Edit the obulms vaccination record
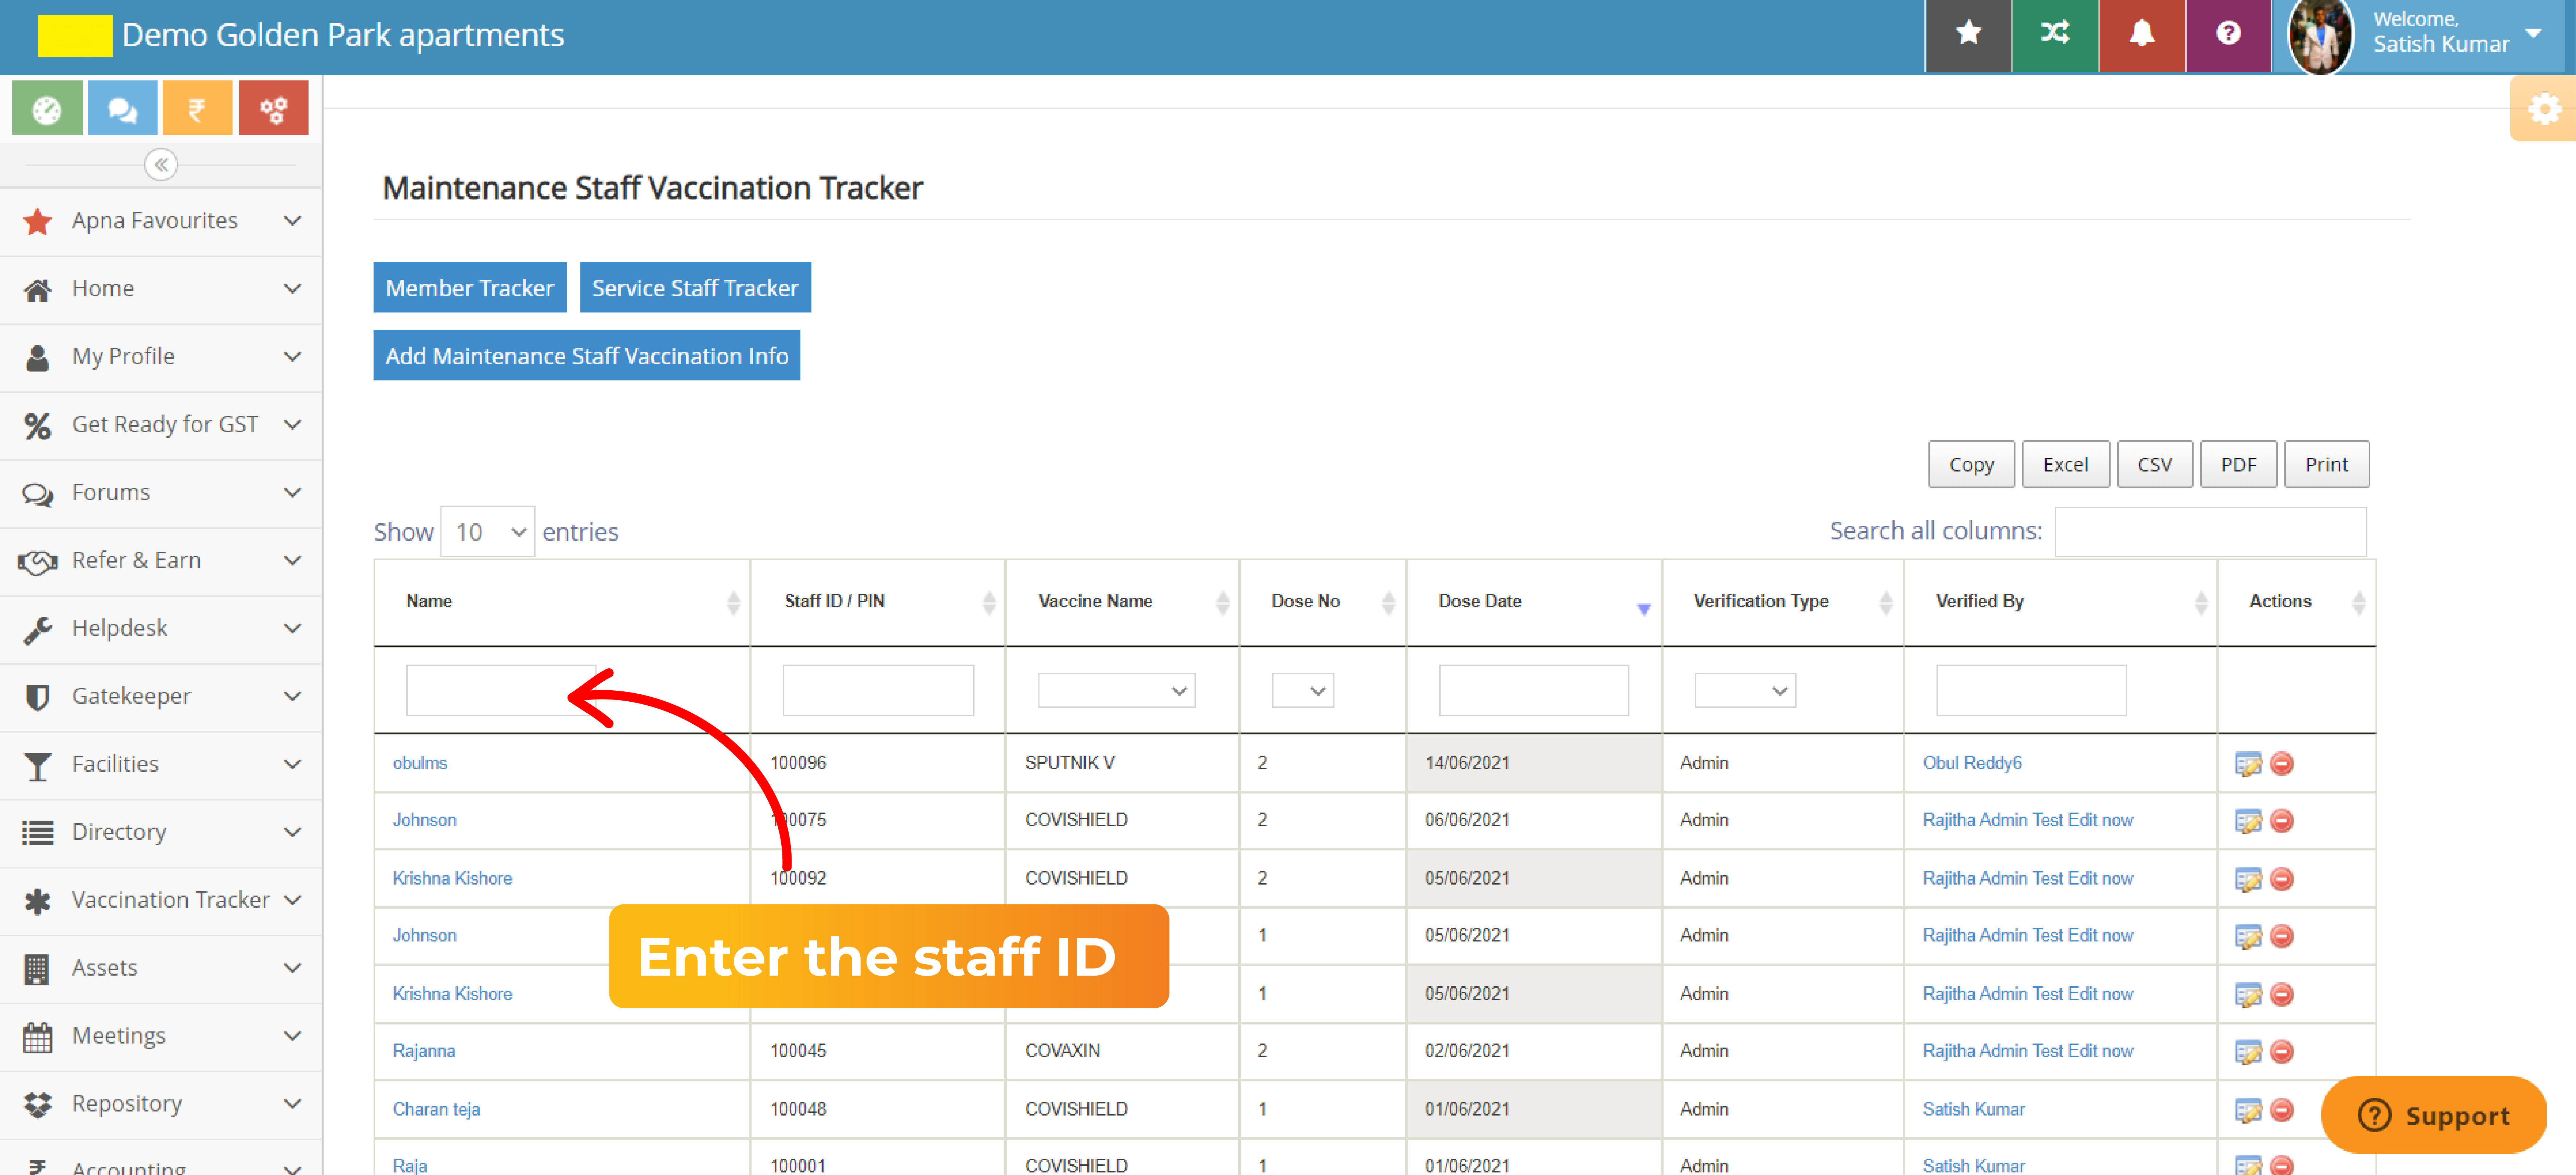 [x=2248, y=764]
